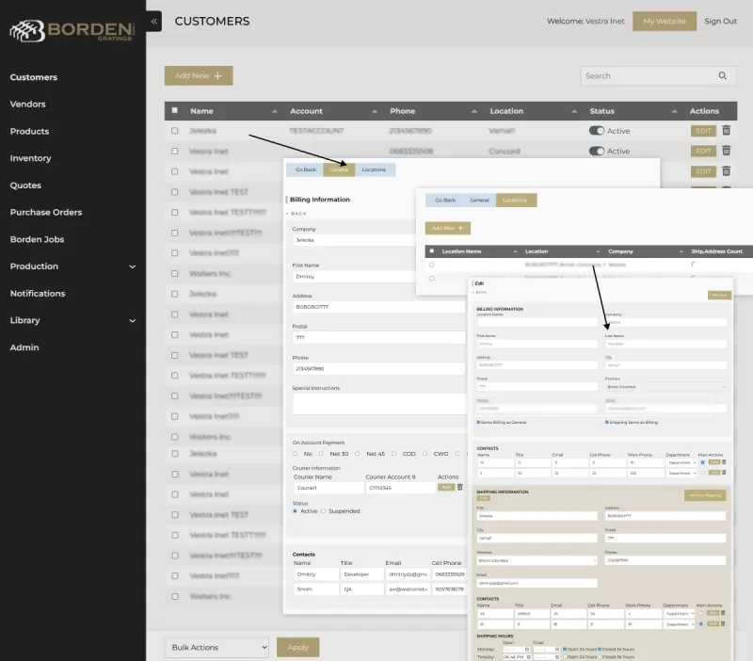Switch to the Locations tab in billing panel
Image resolution: width=753 pixels, height=661 pixels.
[x=374, y=169]
